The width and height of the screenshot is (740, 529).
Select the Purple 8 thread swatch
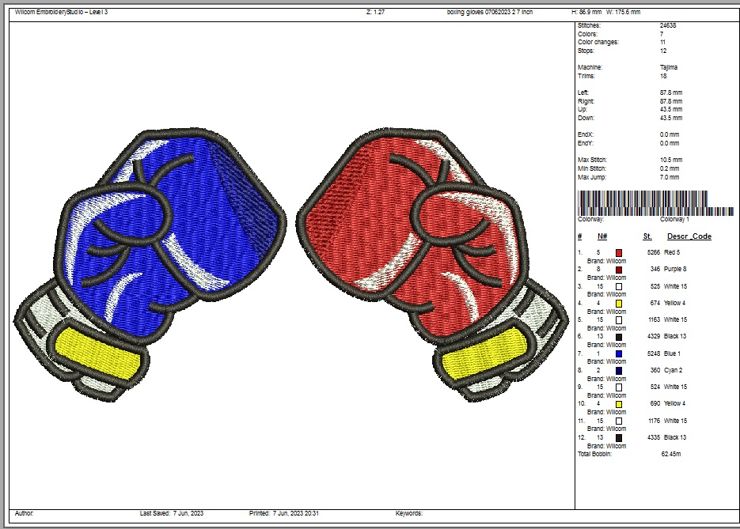(619, 270)
